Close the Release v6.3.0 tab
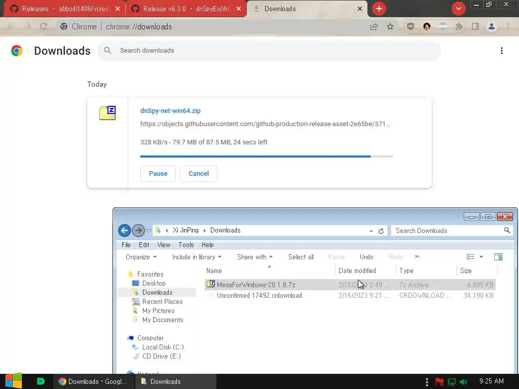 239,9
